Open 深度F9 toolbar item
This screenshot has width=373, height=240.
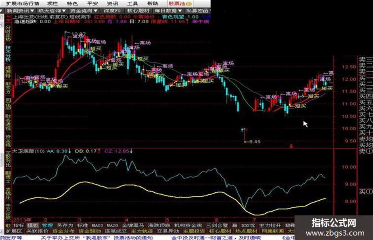(x=112, y=11)
